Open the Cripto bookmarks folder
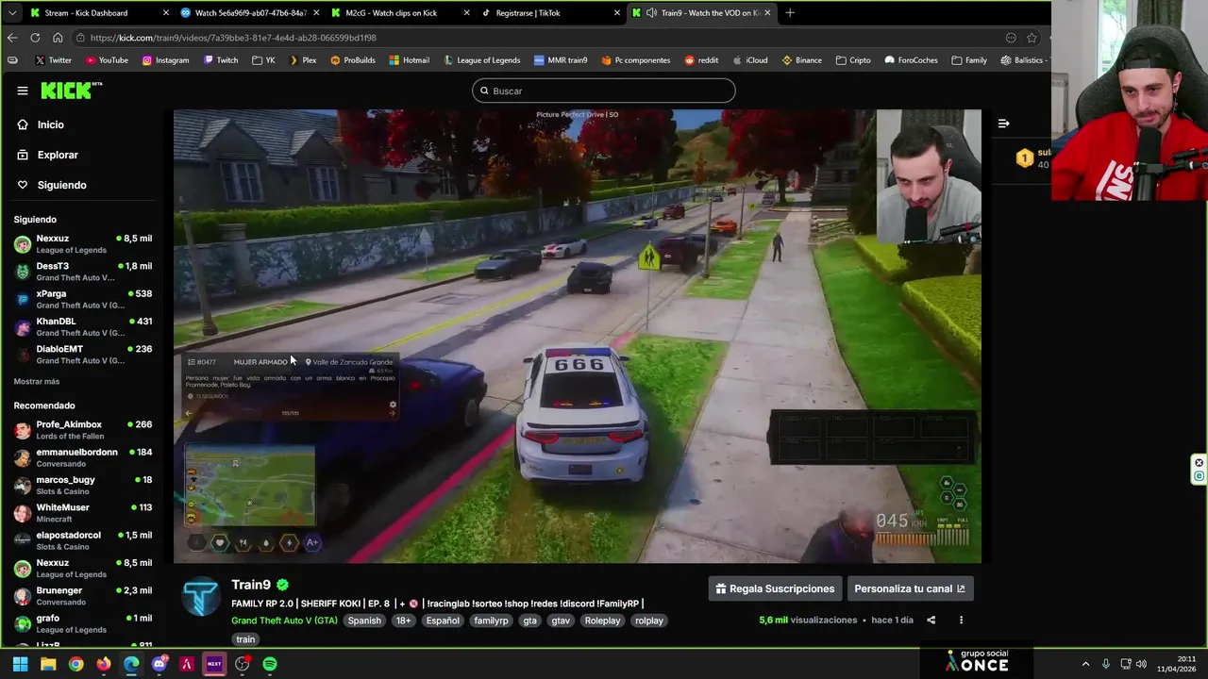1208x679 pixels. (852, 60)
